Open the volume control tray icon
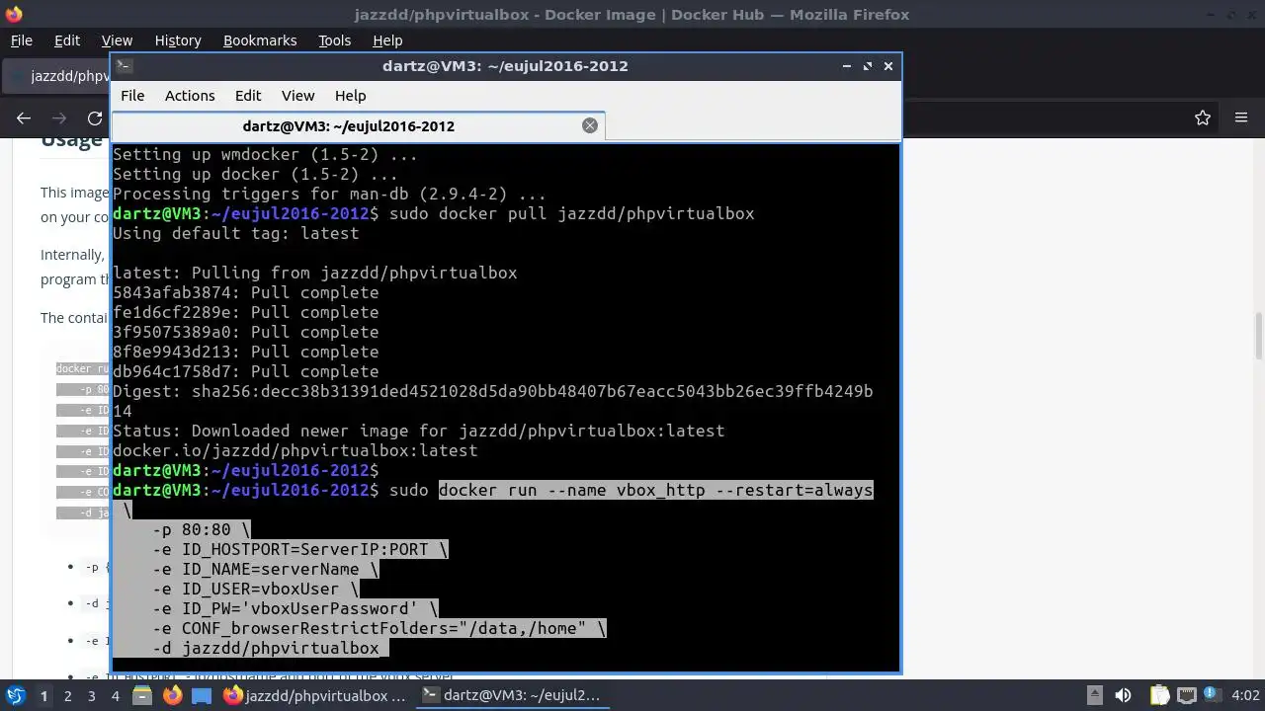The image size is (1265, 711). coord(1123,695)
